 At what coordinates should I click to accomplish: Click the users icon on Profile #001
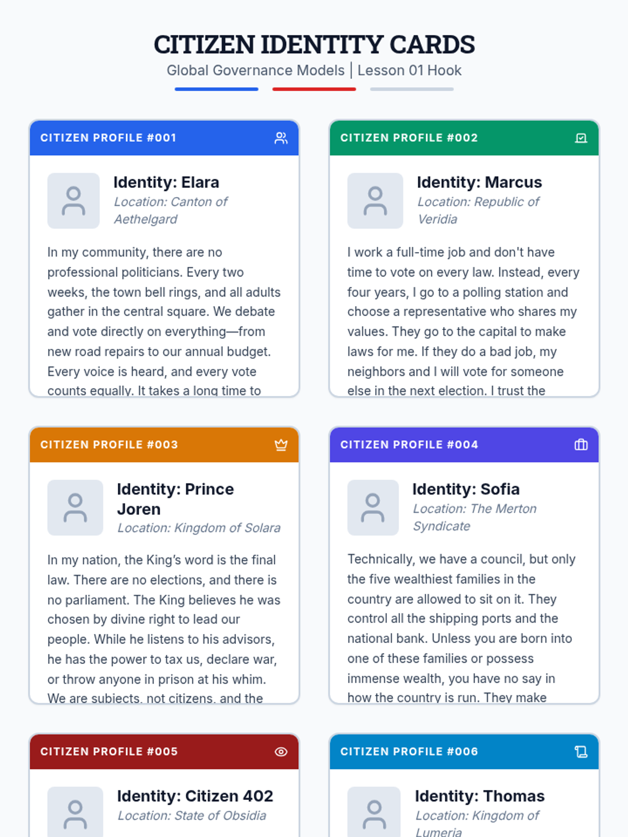click(x=281, y=138)
